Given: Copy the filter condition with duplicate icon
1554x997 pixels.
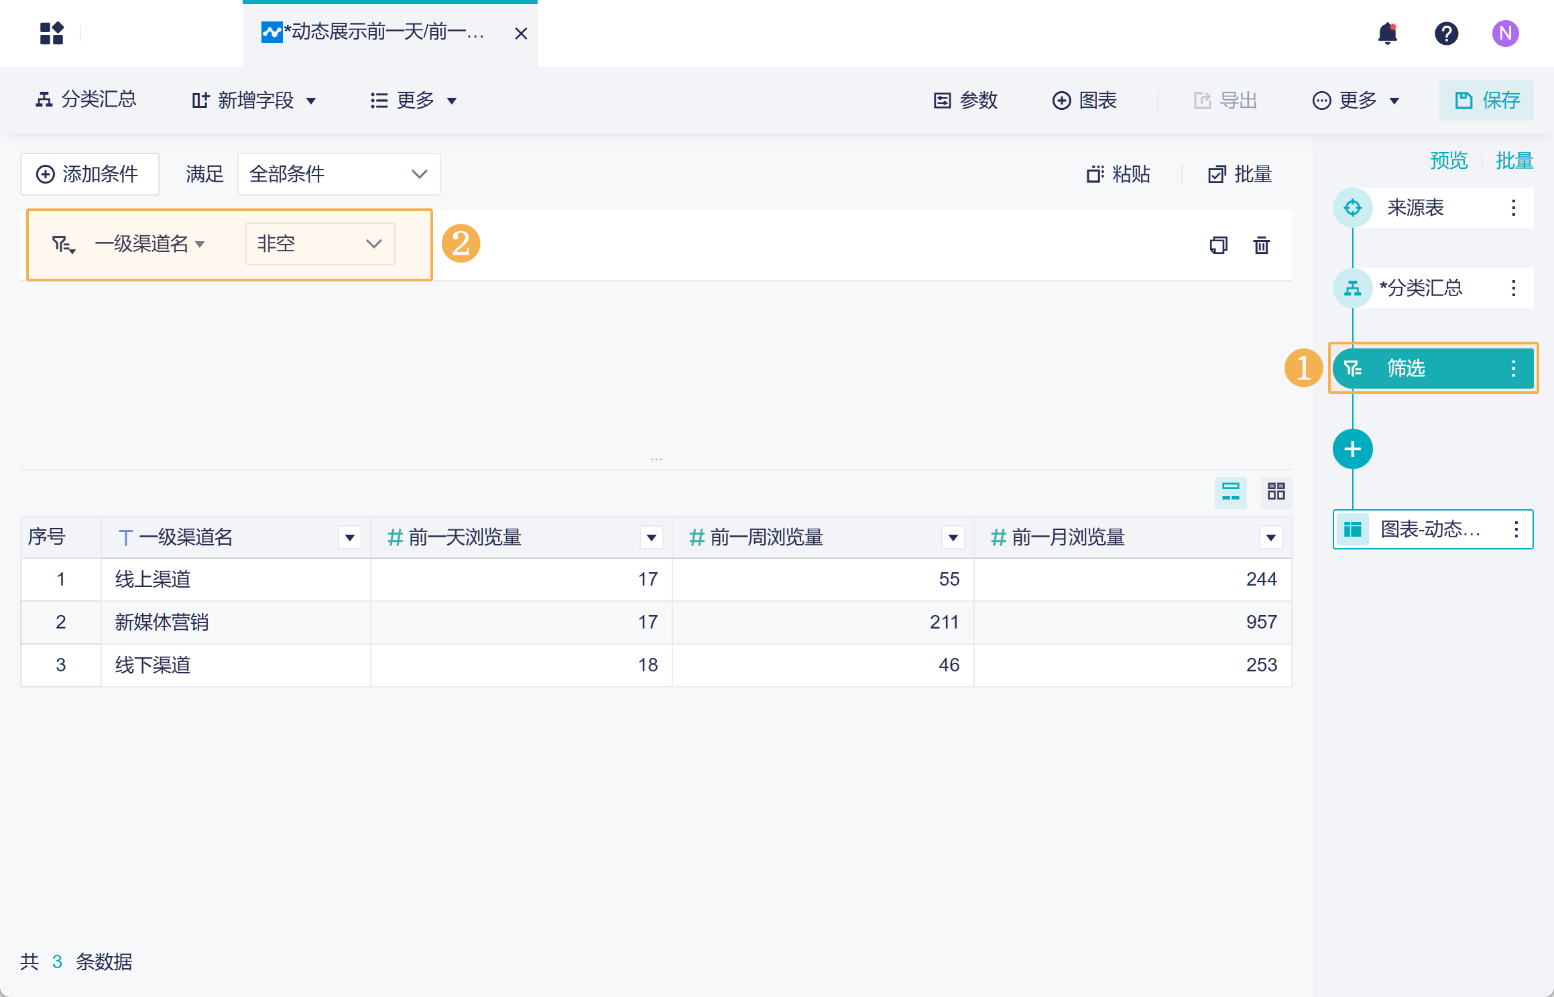Looking at the screenshot, I should (x=1218, y=245).
